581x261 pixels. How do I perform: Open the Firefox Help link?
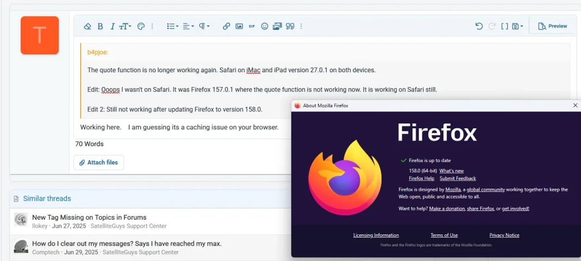pyautogui.click(x=421, y=178)
